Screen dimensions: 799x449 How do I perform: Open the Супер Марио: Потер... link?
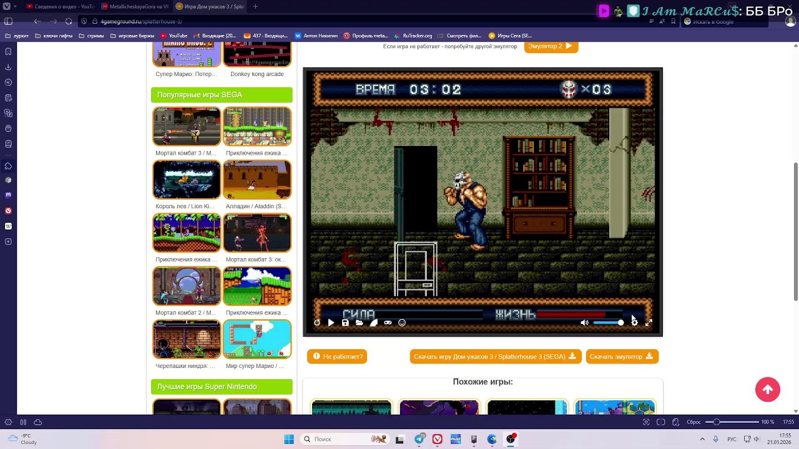point(186,74)
